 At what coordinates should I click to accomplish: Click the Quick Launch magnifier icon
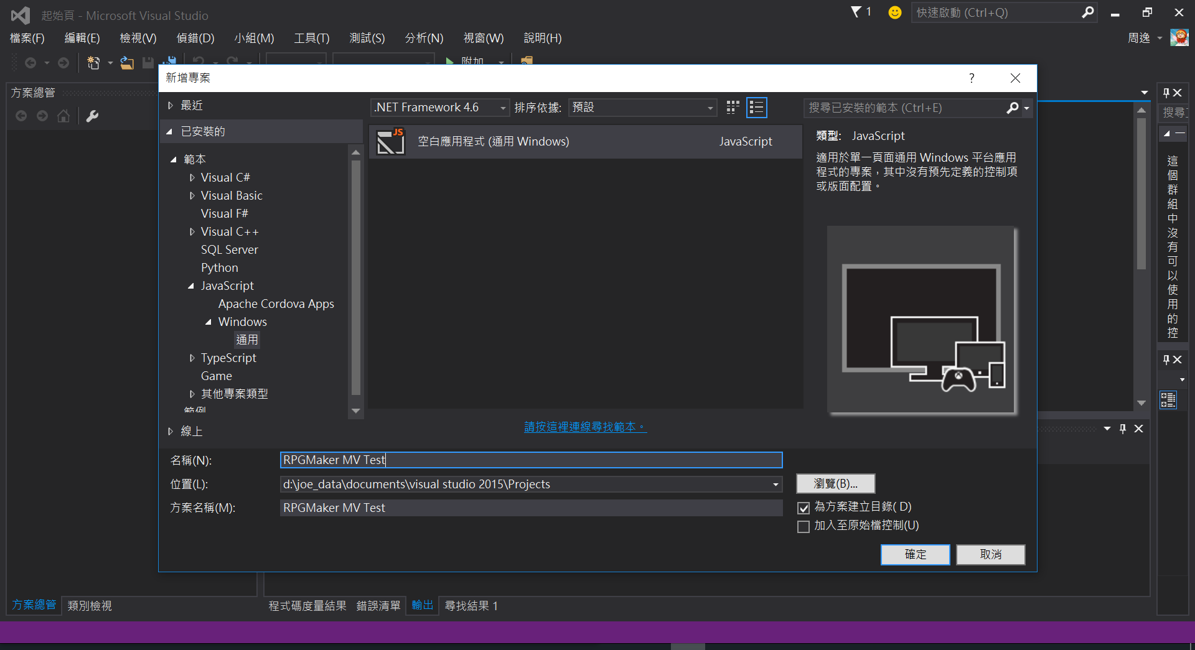tap(1087, 12)
